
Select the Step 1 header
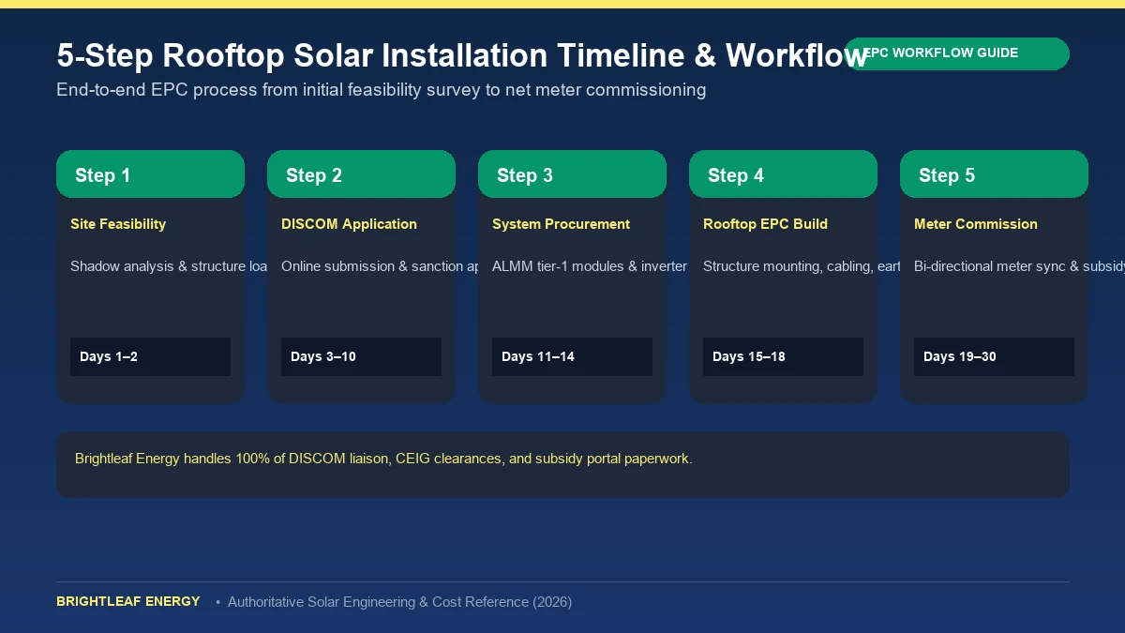[x=150, y=174]
